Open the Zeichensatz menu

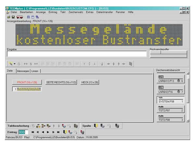tap(76, 12)
